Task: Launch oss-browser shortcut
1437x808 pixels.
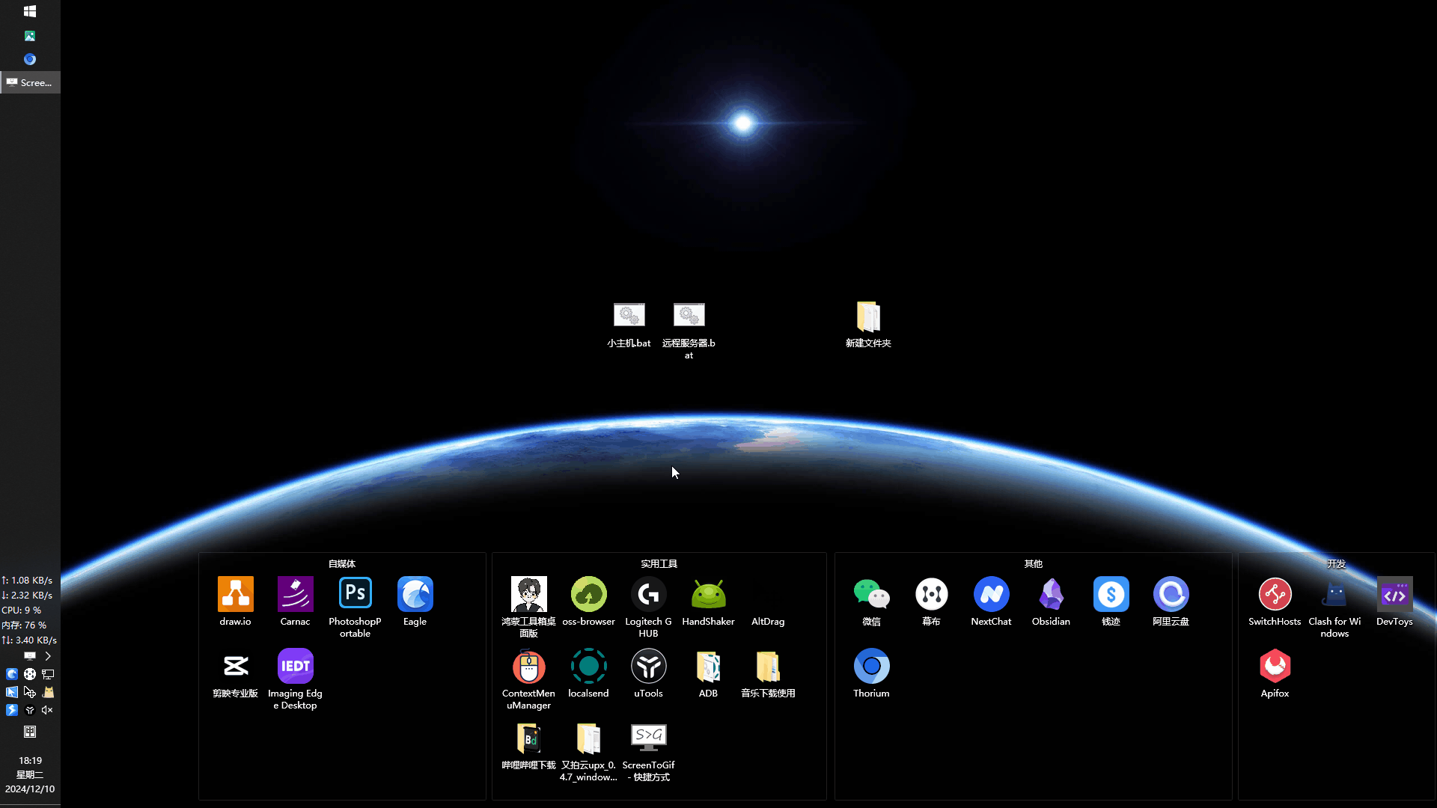Action: click(x=588, y=602)
